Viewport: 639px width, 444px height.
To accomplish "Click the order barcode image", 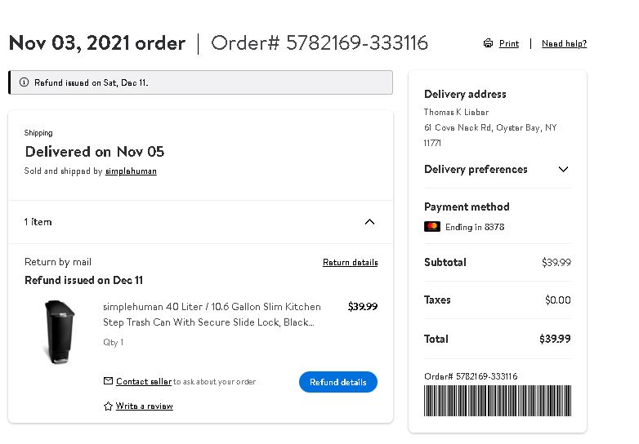I will [x=498, y=401].
